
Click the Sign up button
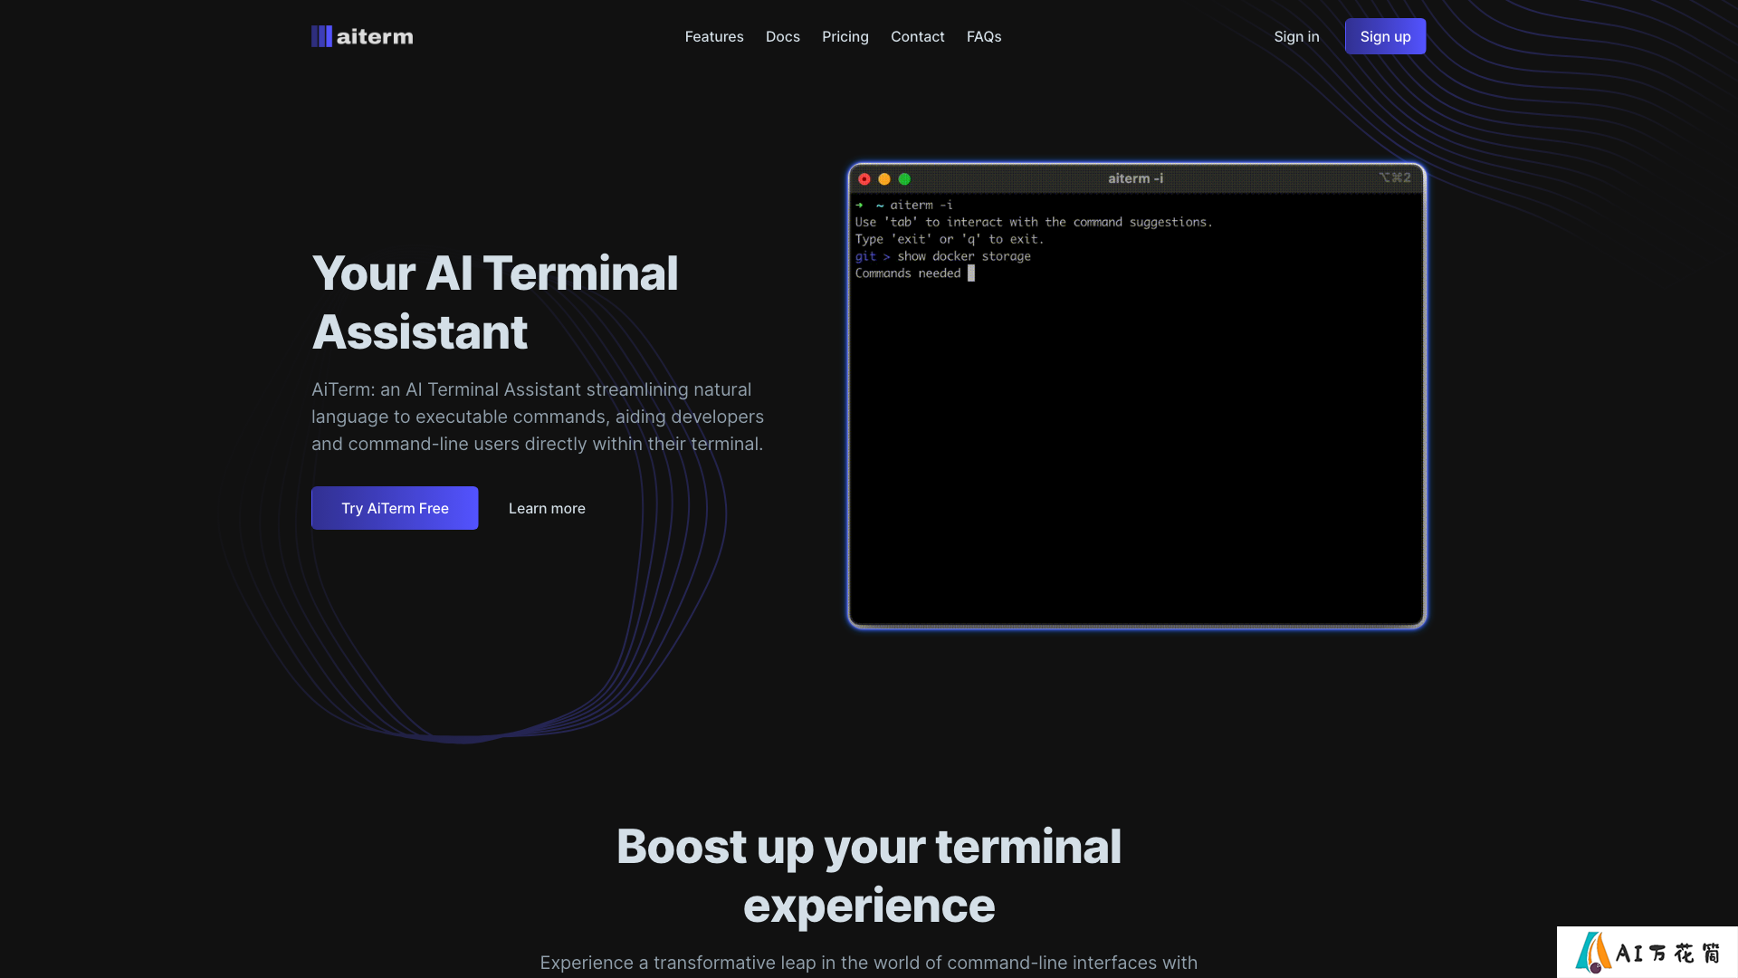tap(1385, 36)
